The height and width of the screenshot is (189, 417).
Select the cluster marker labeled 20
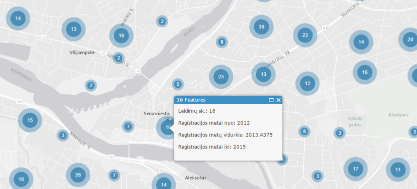pos(410,39)
